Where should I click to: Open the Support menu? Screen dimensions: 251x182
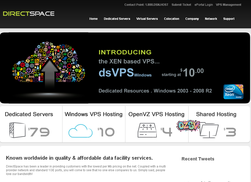[x=229, y=19]
